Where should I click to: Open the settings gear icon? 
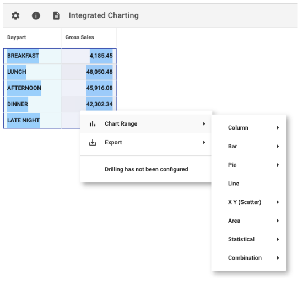tap(15, 15)
